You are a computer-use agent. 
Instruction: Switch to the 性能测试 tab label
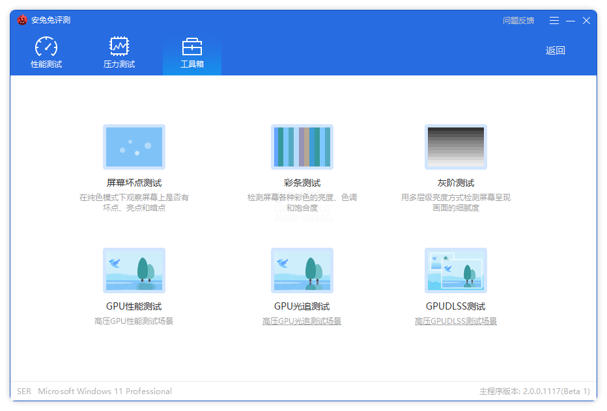pos(46,64)
